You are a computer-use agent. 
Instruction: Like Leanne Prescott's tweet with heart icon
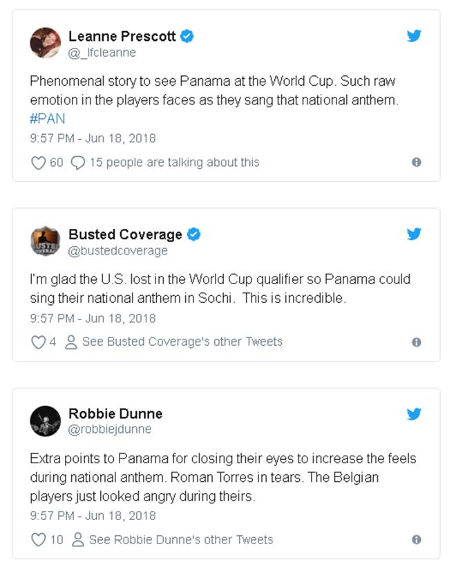pos(39,162)
